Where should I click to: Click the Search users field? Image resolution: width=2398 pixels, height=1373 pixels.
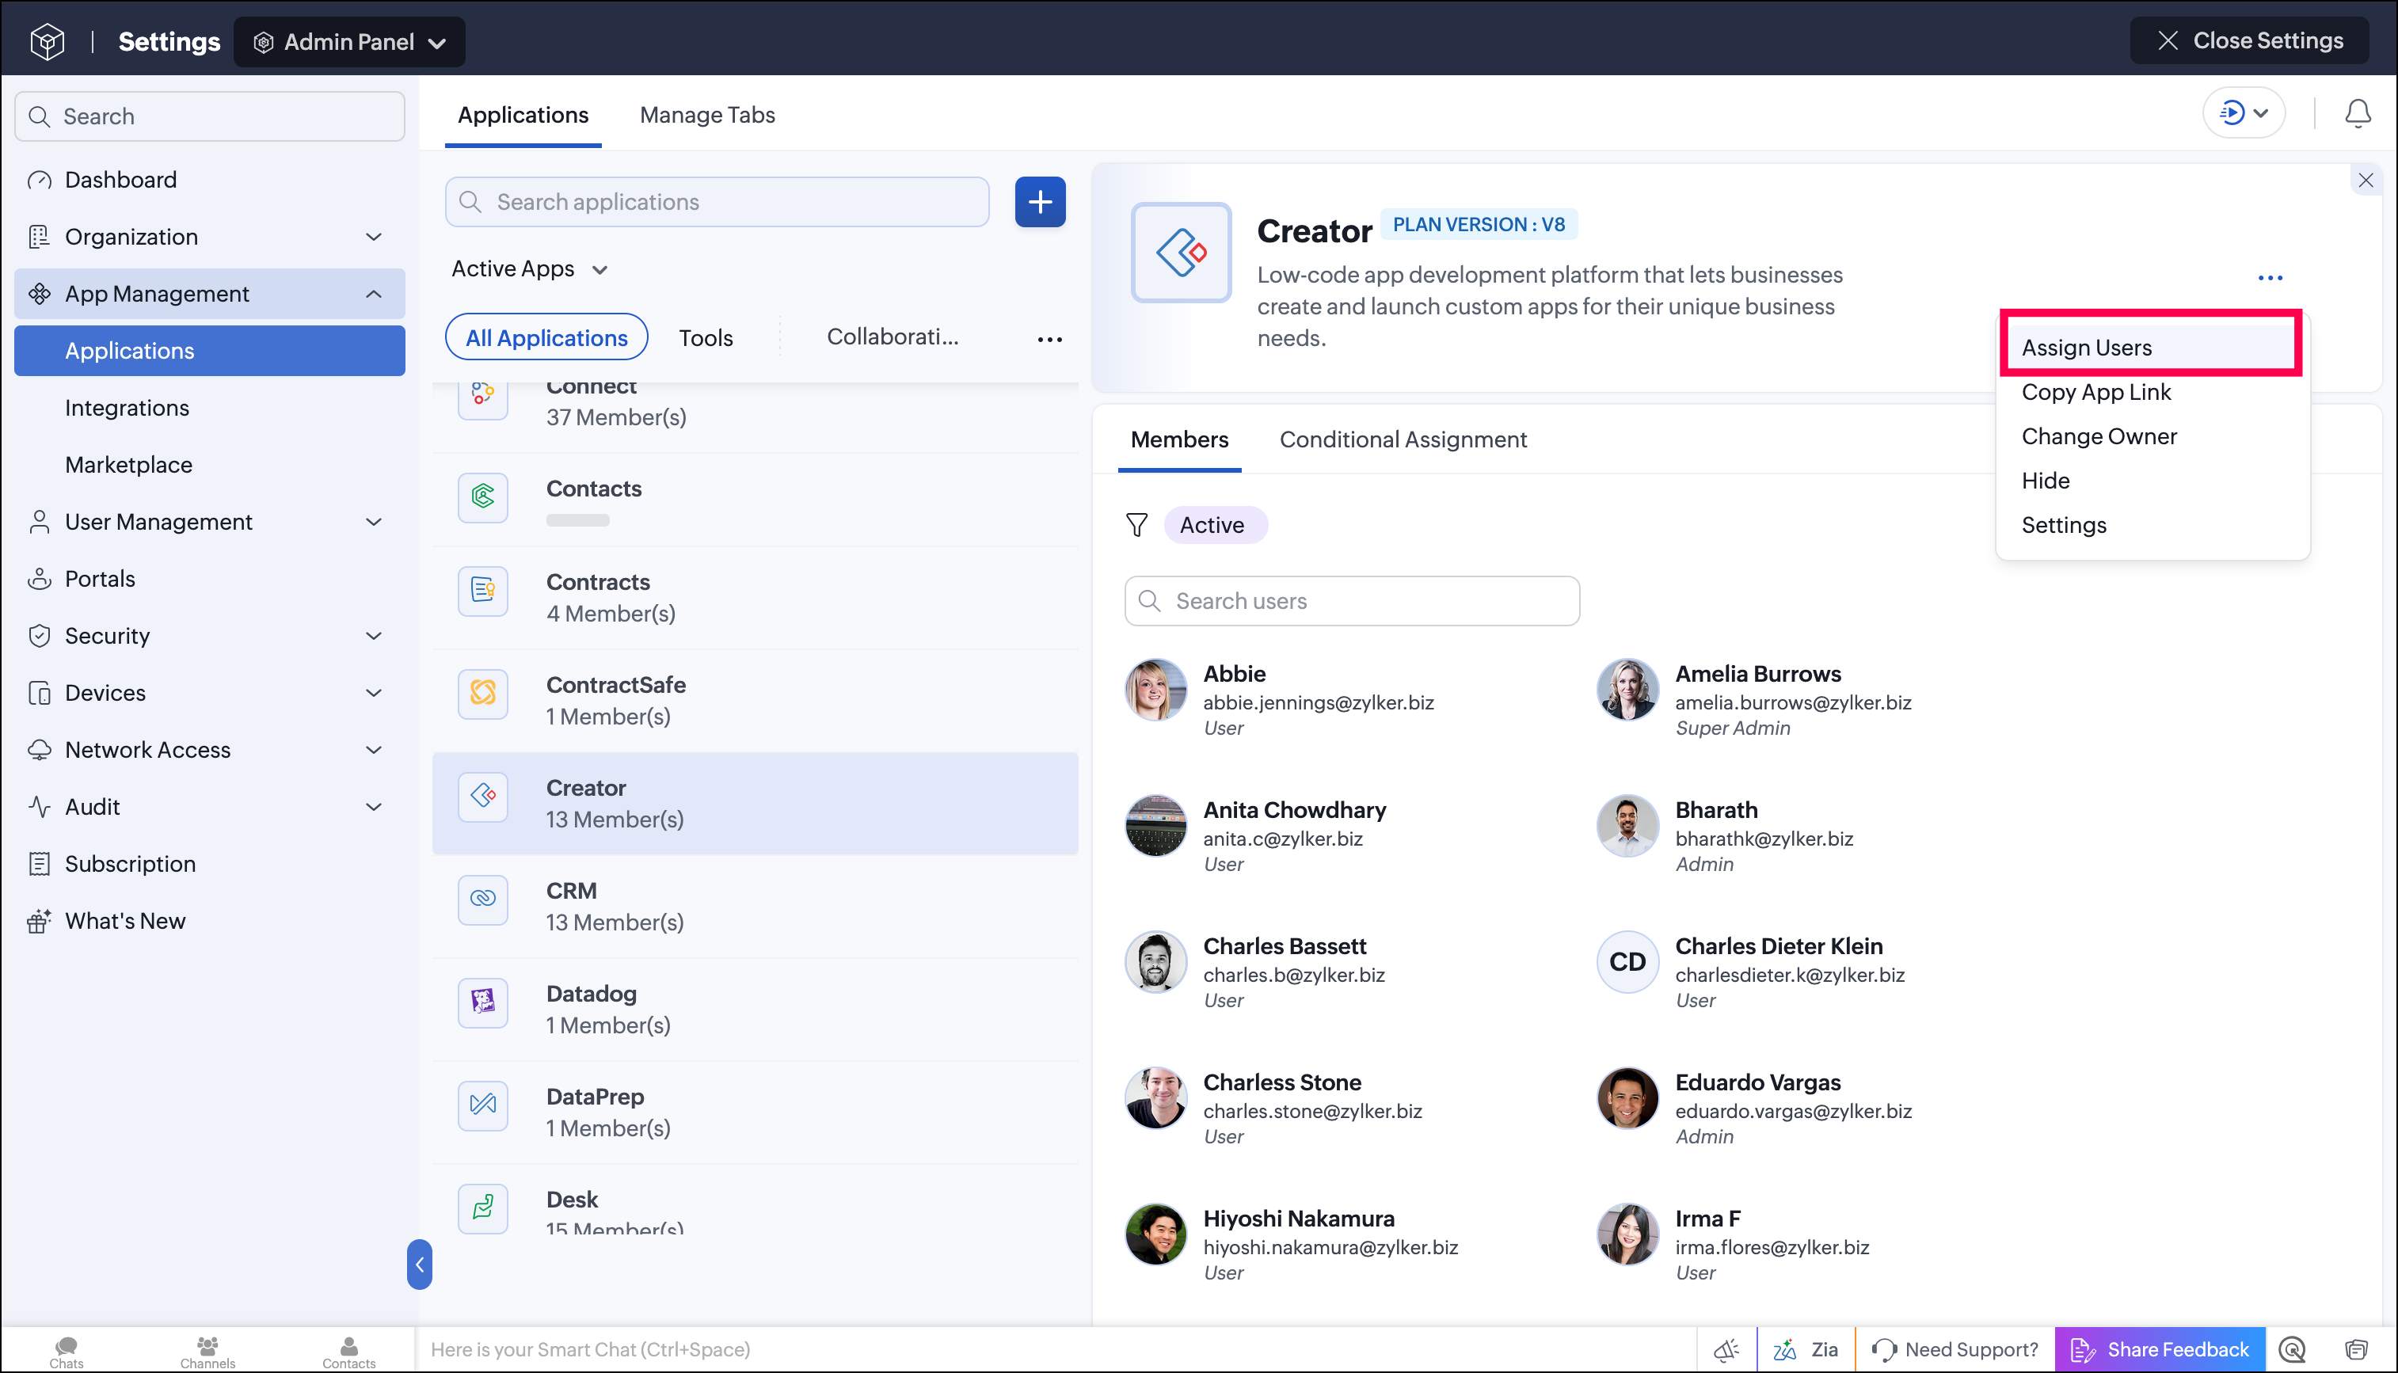point(1351,601)
